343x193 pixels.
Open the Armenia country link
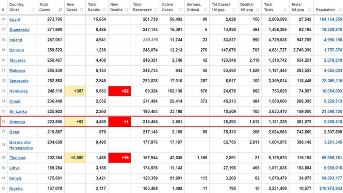pos(17,122)
